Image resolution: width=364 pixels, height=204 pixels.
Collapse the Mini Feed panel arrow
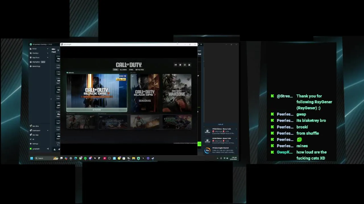51,99
